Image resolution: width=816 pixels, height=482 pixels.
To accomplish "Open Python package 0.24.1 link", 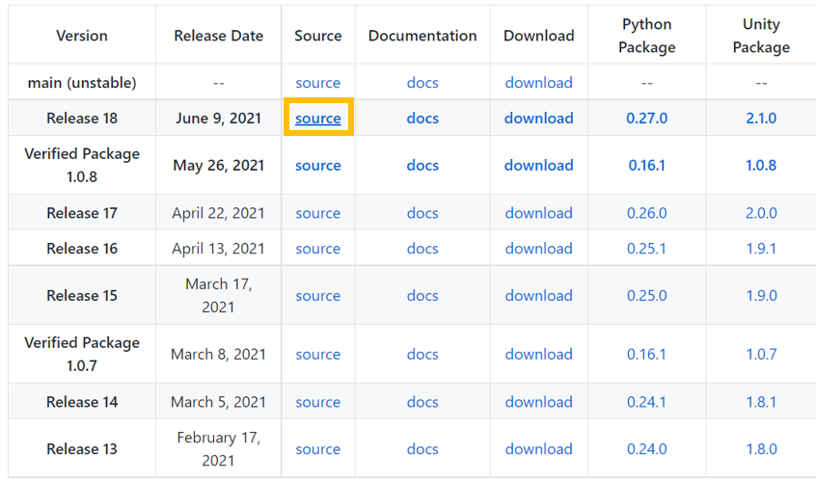I will click(646, 402).
